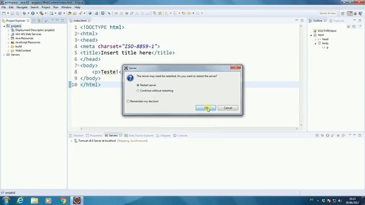Click the Run Last Tool external tools icon

click(42, 14)
